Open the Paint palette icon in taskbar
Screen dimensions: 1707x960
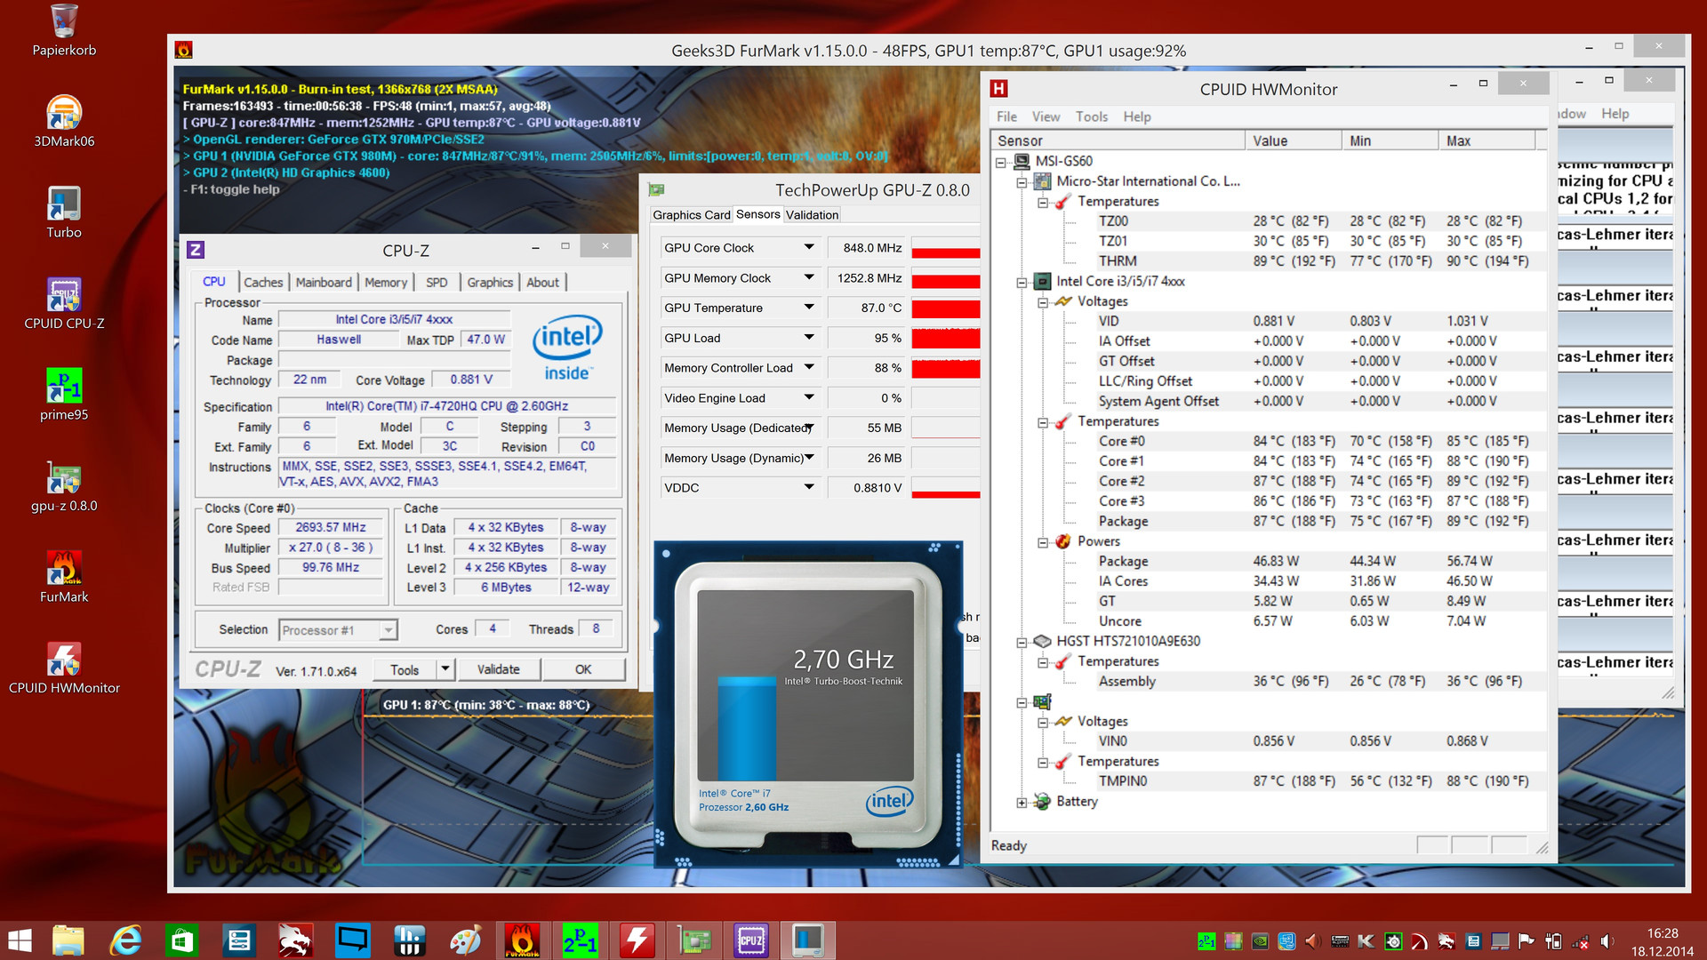[465, 940]
